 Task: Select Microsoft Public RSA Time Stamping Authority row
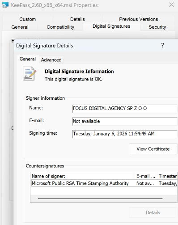(104, 183)
